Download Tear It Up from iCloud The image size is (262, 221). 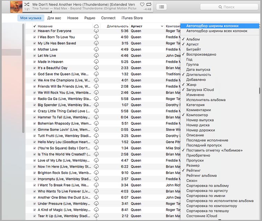coord(96,216)
